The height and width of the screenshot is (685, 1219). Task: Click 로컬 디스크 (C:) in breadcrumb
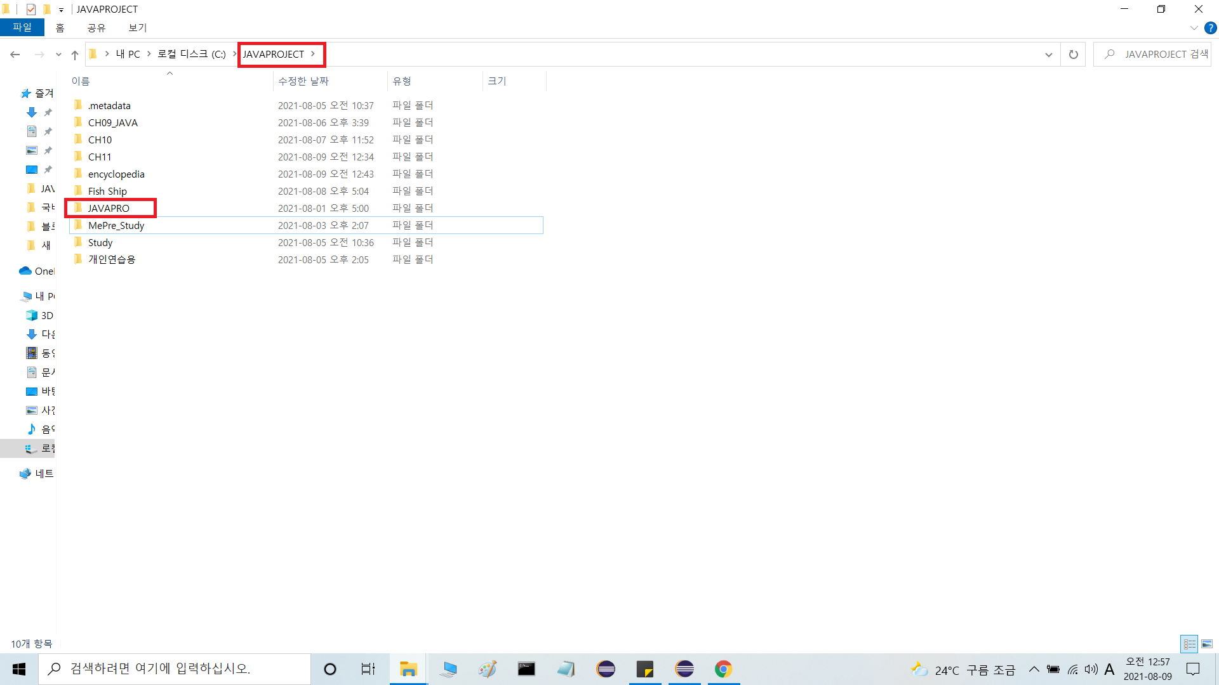(x=191, y=55)
